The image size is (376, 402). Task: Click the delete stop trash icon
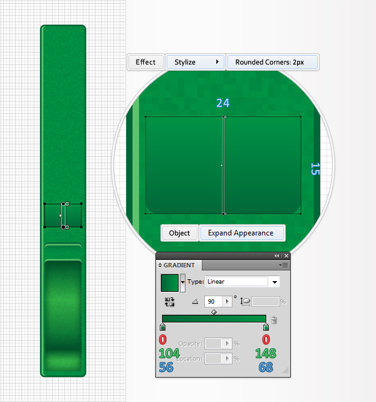(274, 320)
